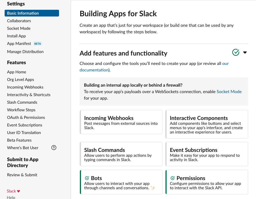Click the checkmark icon on Permissions card
The height and width of the screenshot is (199, 256).
tap(173, 178)
